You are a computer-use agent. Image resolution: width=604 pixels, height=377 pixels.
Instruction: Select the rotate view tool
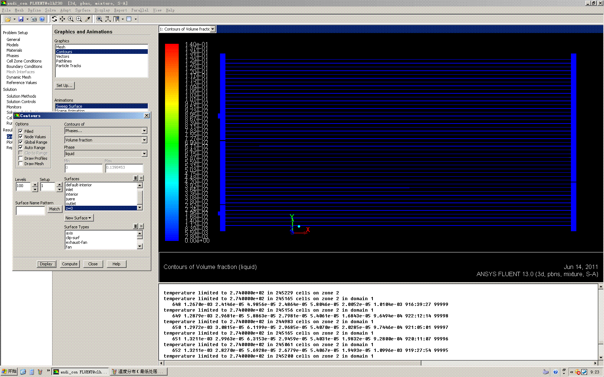coord(54,19)
